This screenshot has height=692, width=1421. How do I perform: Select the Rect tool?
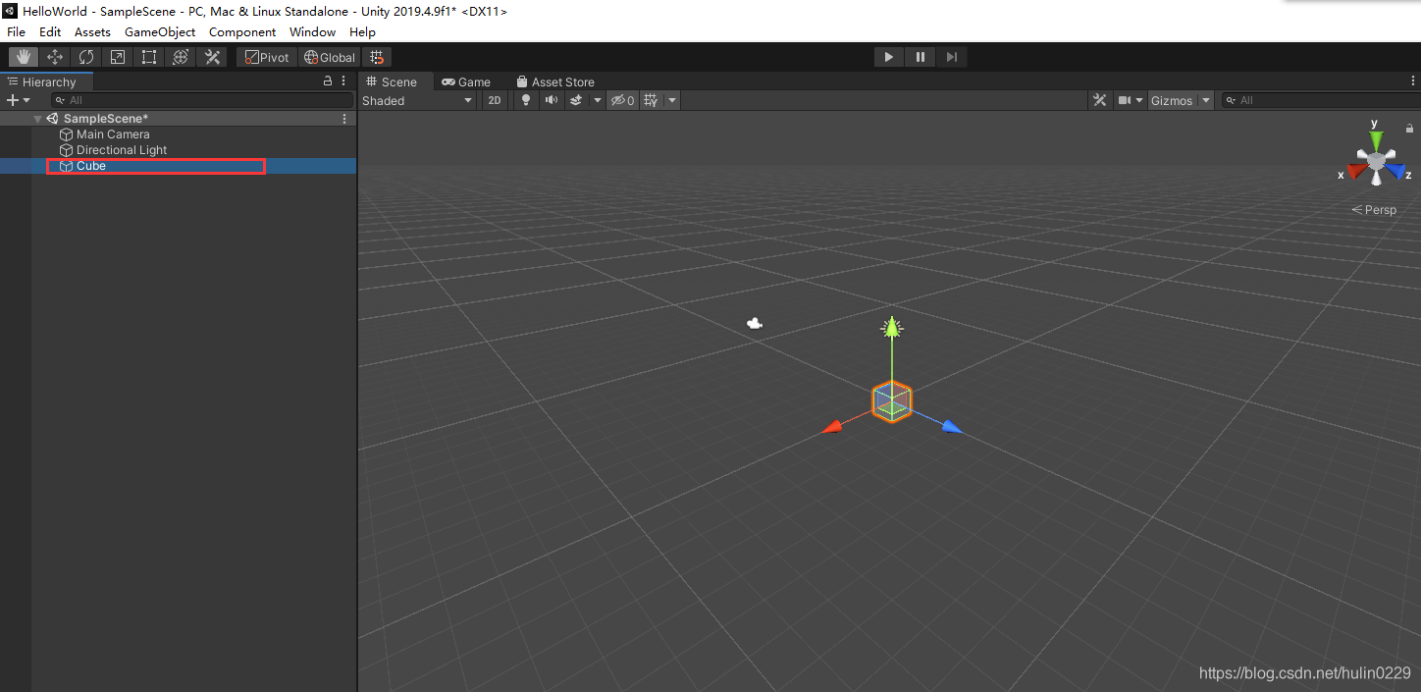point(149,57)
